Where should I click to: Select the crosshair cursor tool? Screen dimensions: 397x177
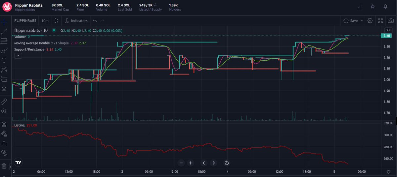(x=4, y=22)
